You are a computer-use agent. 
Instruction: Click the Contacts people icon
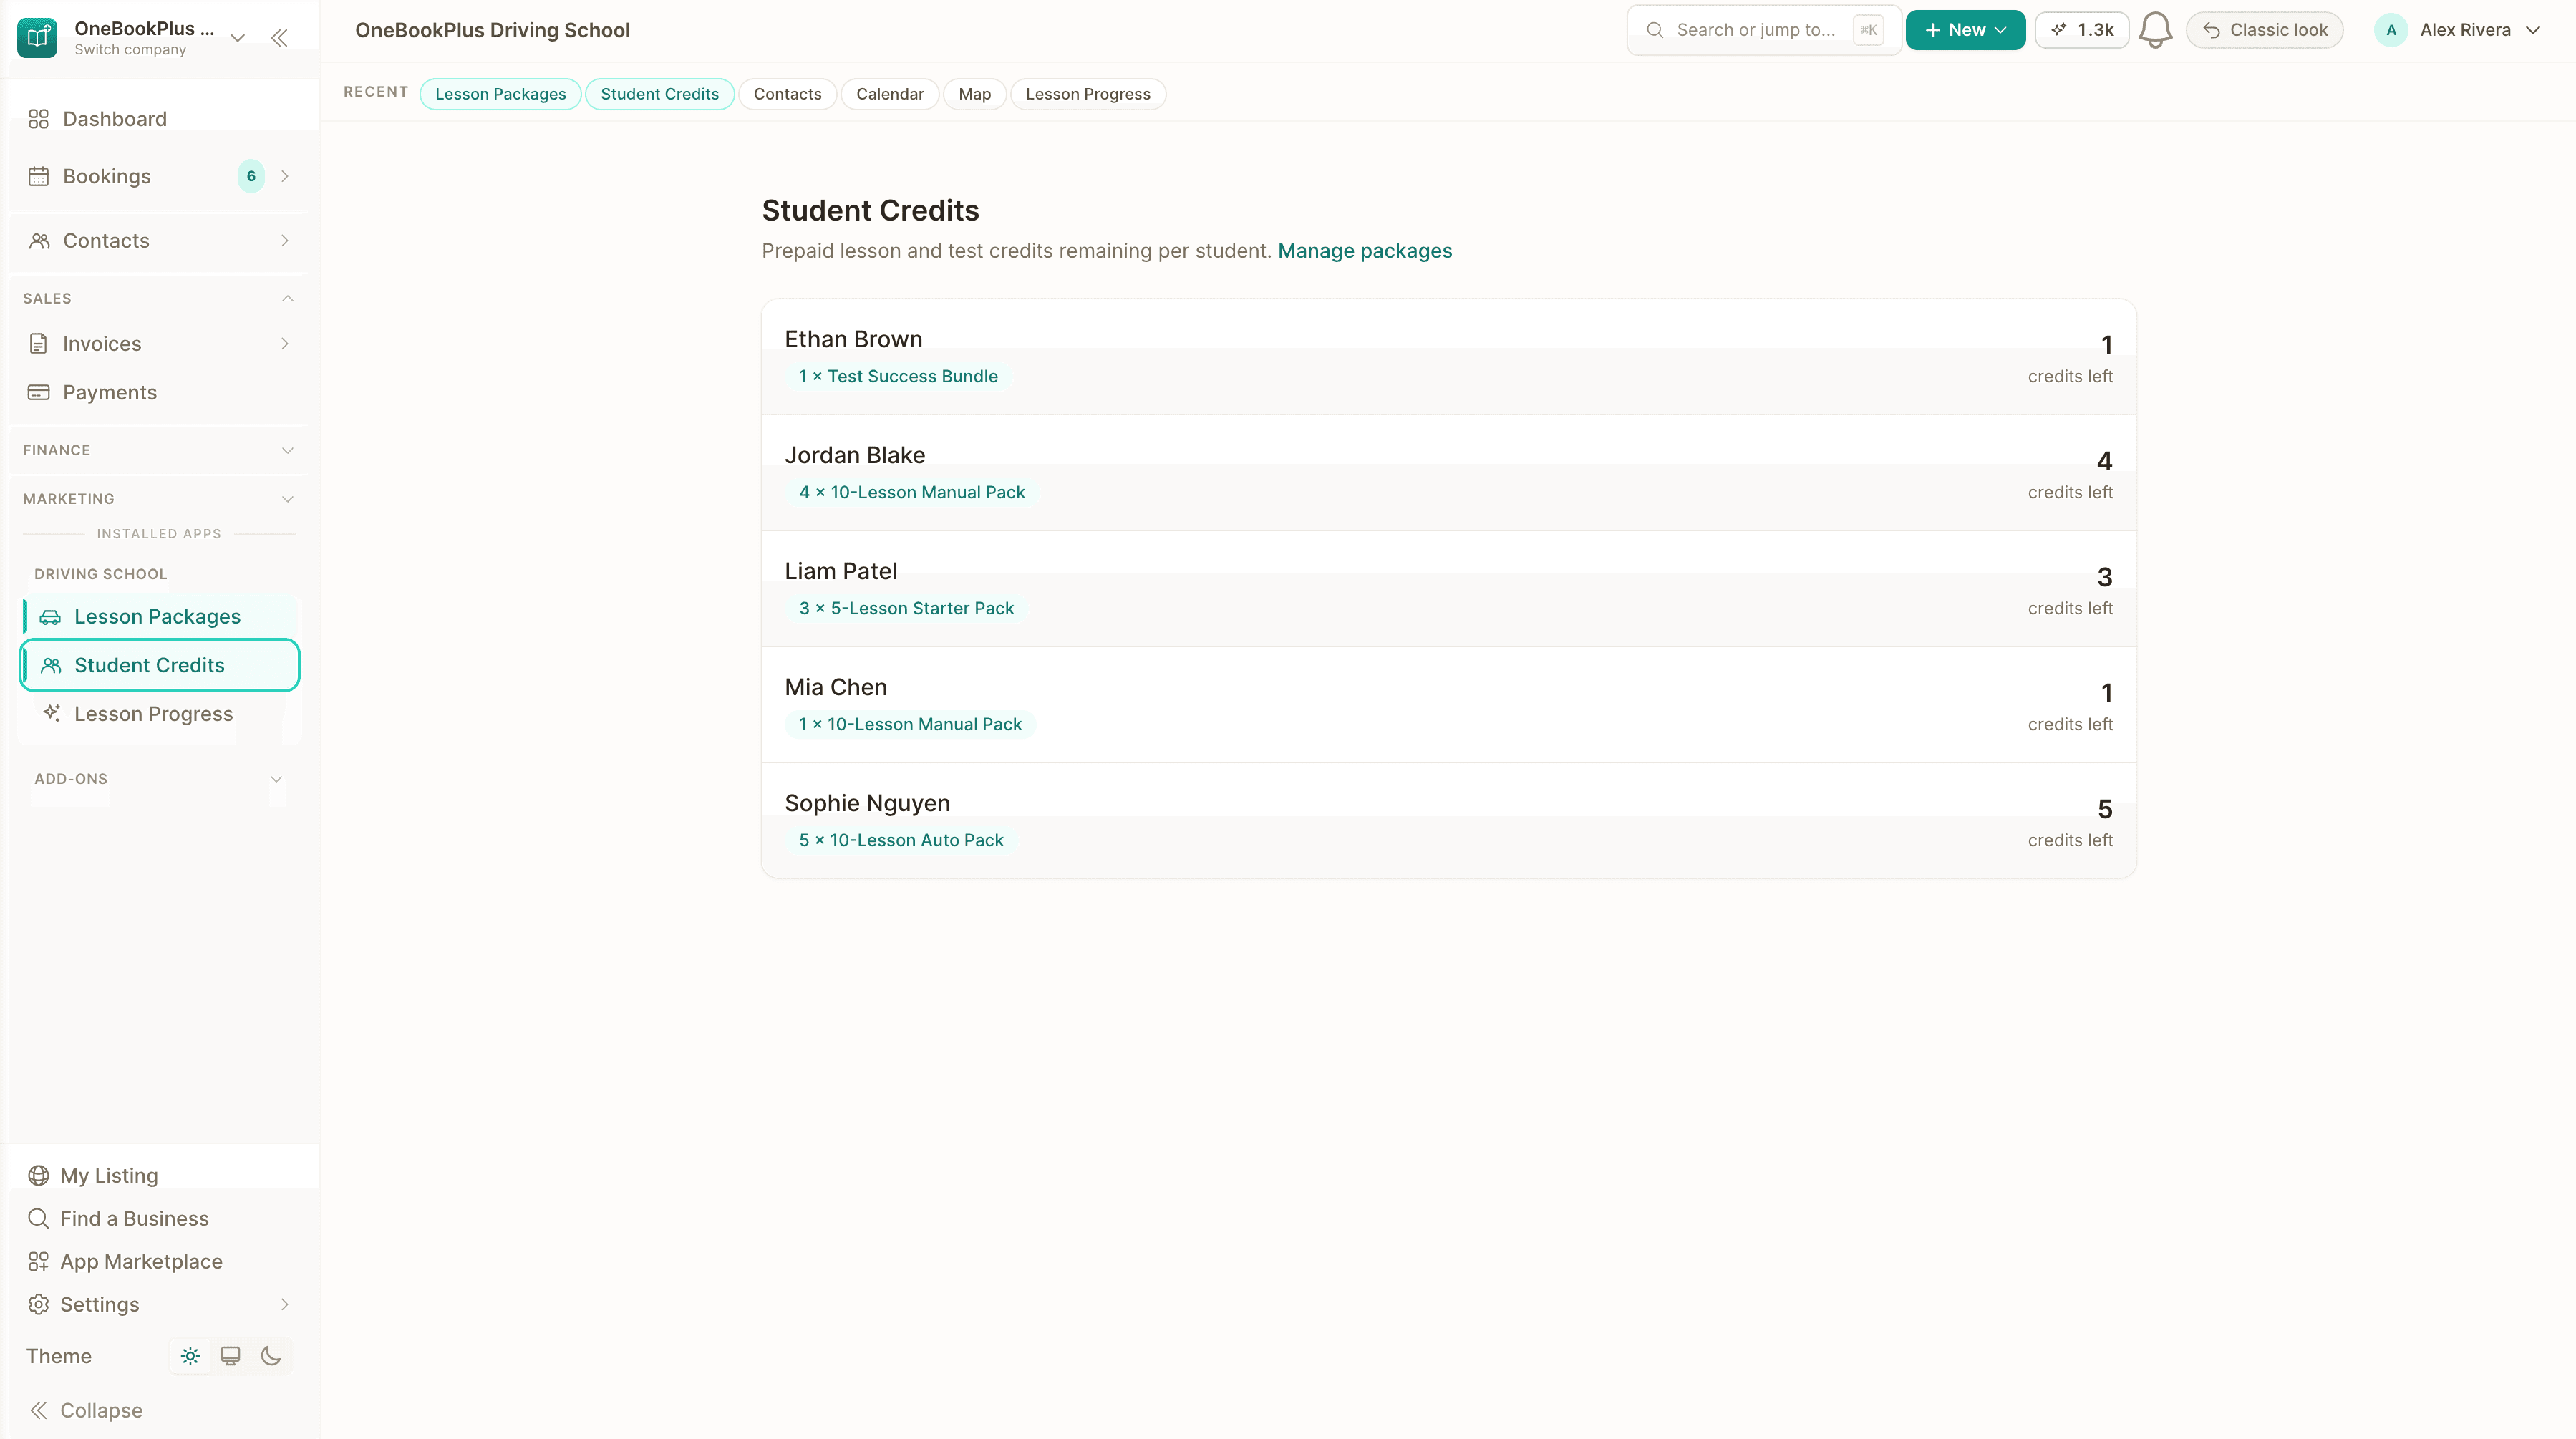pos(39,241)
